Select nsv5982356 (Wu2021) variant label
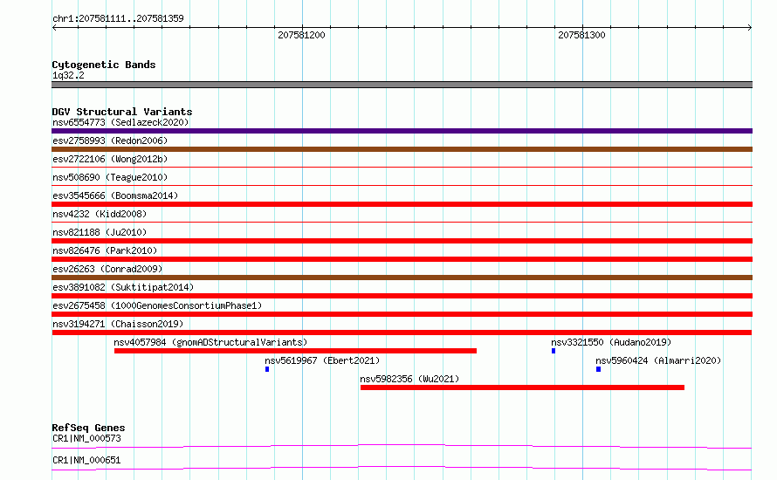 (409, 379)
